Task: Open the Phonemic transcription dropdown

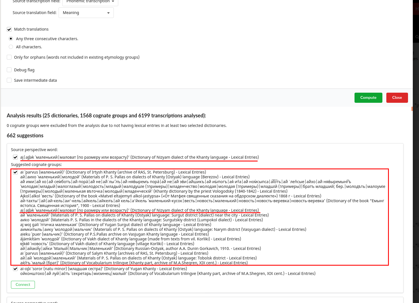Action: point(90,2)
